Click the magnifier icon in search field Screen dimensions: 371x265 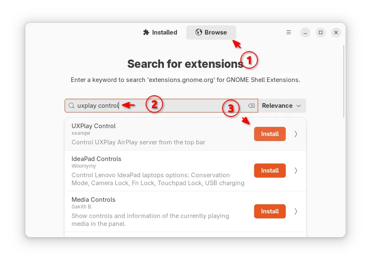[71, 106]
